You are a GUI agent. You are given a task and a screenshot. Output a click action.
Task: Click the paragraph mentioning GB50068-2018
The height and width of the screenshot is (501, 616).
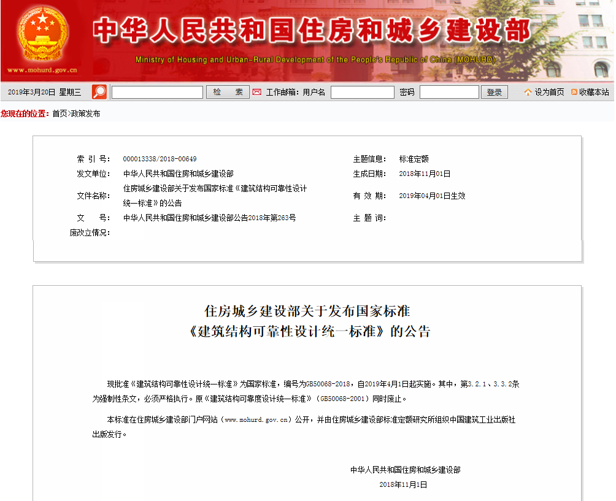[306, 391]
